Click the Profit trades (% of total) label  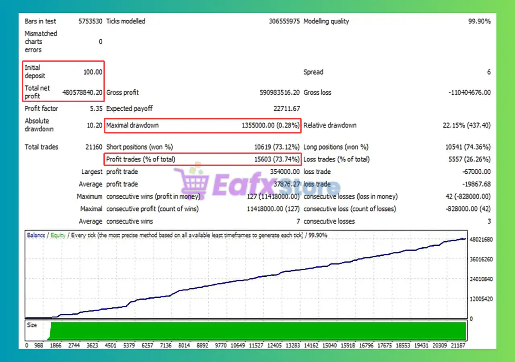pyautogui.click(x=140, y=159)
